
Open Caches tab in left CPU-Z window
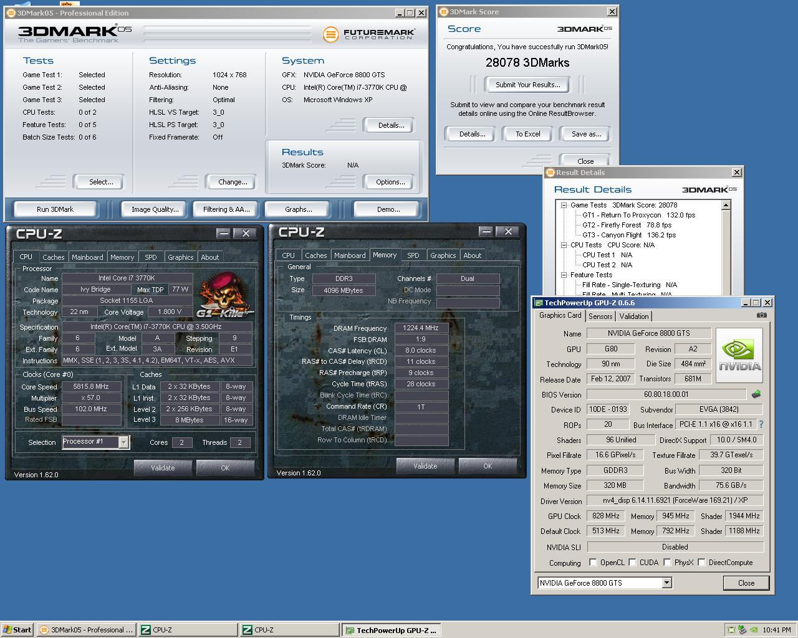[53, 257]
